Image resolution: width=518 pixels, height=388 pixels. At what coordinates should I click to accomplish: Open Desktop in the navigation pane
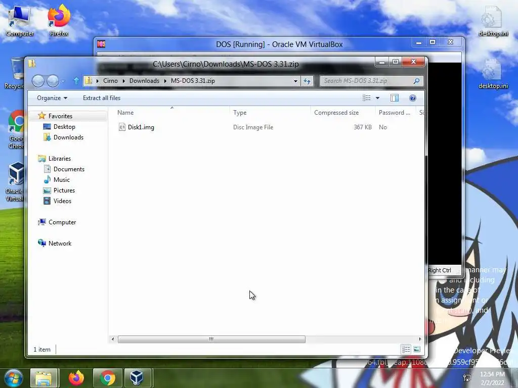coord(64,127)
